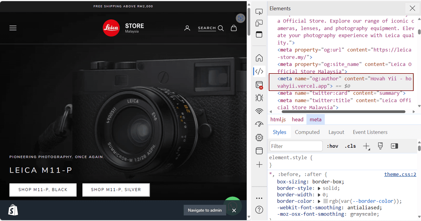Select the inspect element picker tool

pyautogui.click(x=259, y=12)
